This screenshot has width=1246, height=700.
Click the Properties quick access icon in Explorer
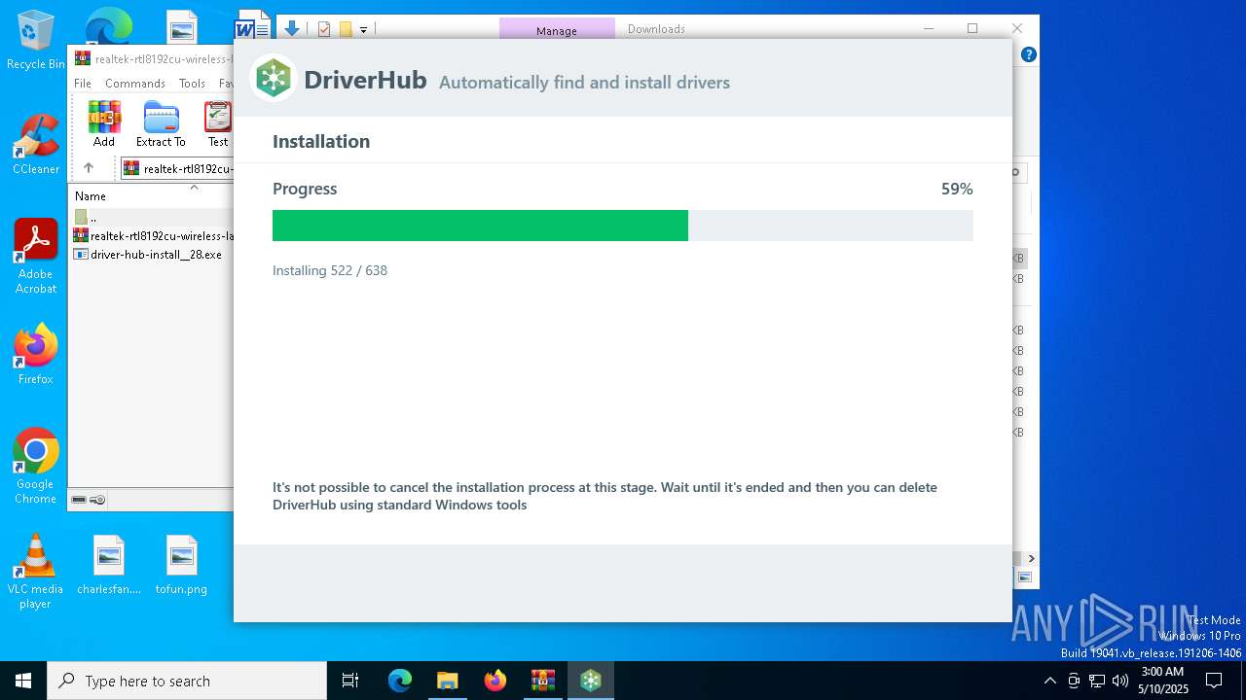click(324, 29)
